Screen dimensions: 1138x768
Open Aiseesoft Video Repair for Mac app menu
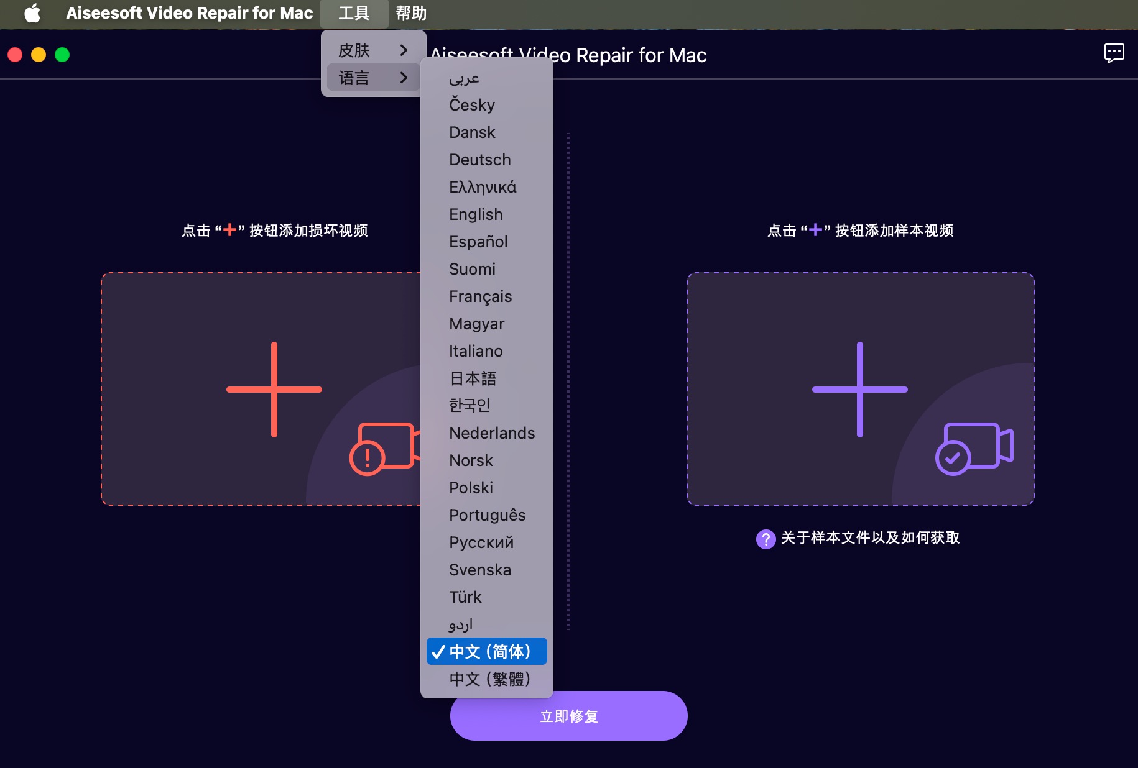pos(189,13)
